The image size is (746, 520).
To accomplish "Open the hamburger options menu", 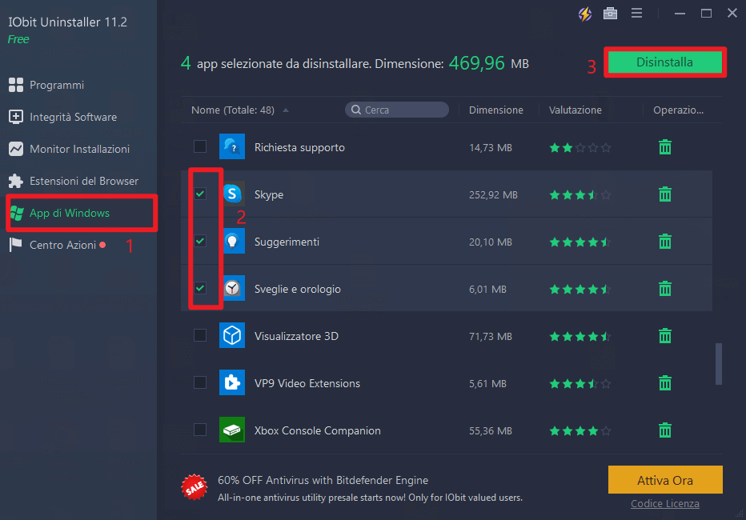I will pos(636,14).
